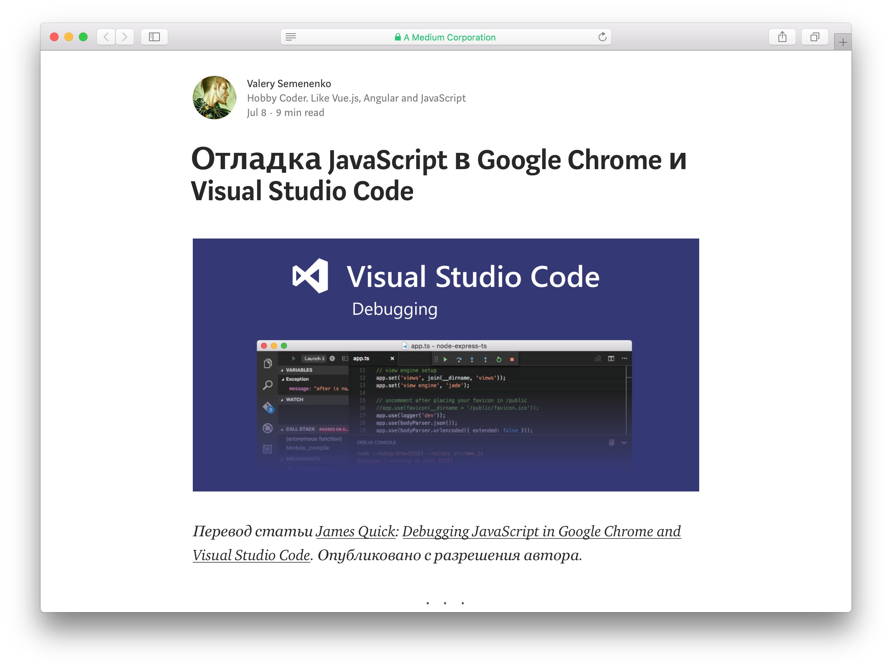The width and height of the screenshot is (892, 670).
Task: Go back using Safari's back arrow
Action: [106, 37]
